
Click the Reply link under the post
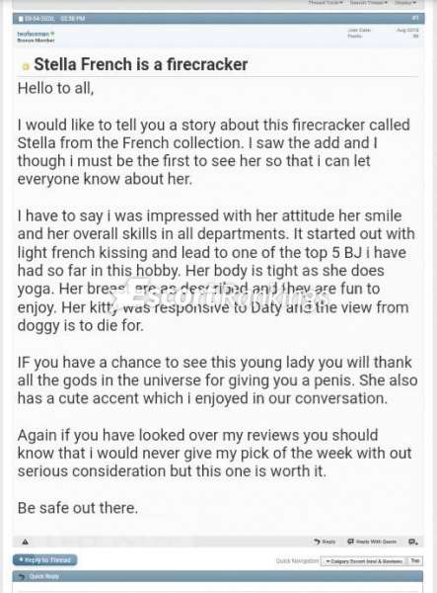325,542
